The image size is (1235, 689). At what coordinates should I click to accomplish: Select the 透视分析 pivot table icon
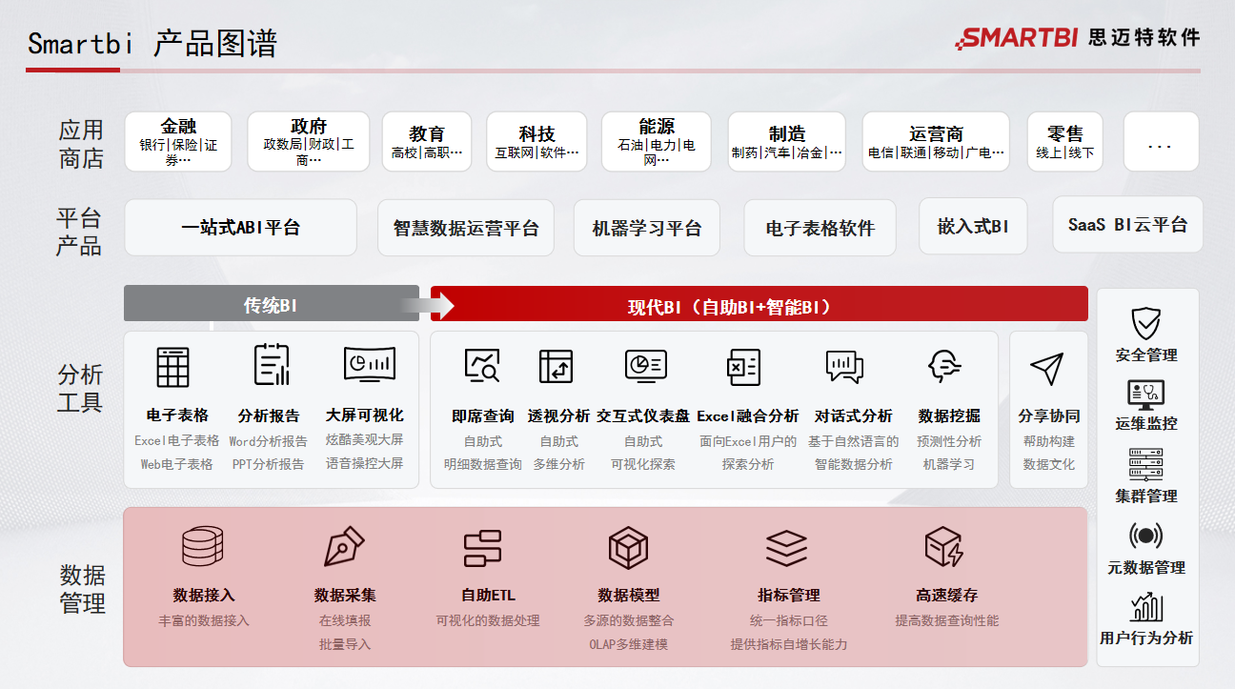pyautogui.click(x=556, y=366)
